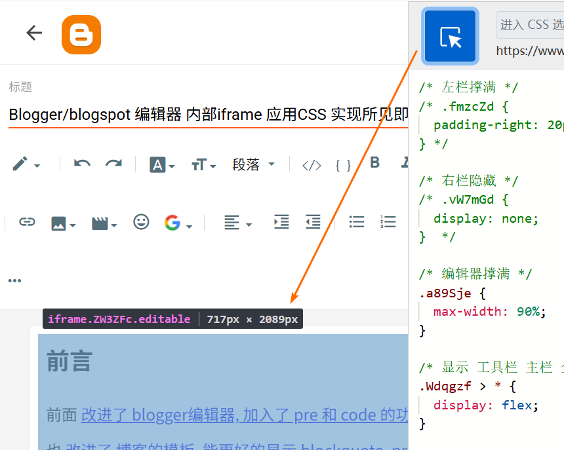Screen dimensions: 564x450
Task: Undo the last edit
Action: click(x=82, y=164)
